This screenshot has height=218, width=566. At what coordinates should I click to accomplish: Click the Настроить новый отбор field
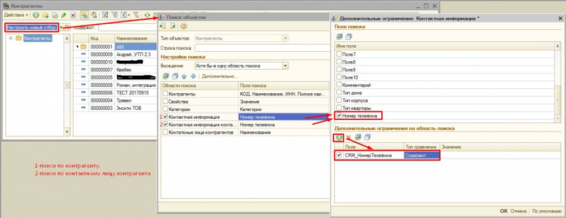click(x=32, y=28)
